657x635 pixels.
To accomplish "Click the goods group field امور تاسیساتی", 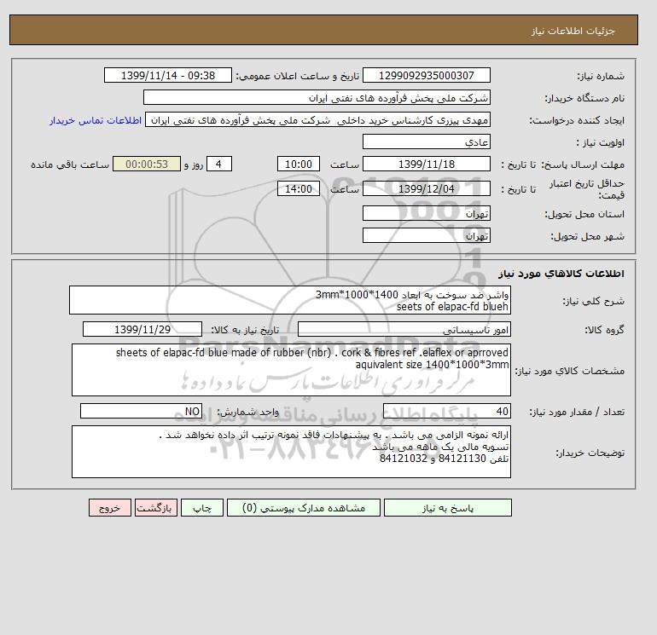I will tap(404, 329).
